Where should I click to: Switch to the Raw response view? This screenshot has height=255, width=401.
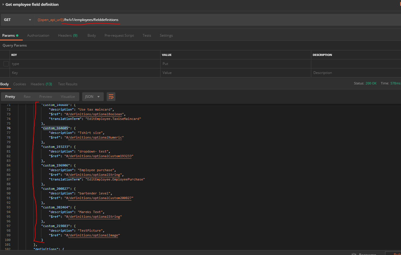pyautogui.click(x=27, y=96)
